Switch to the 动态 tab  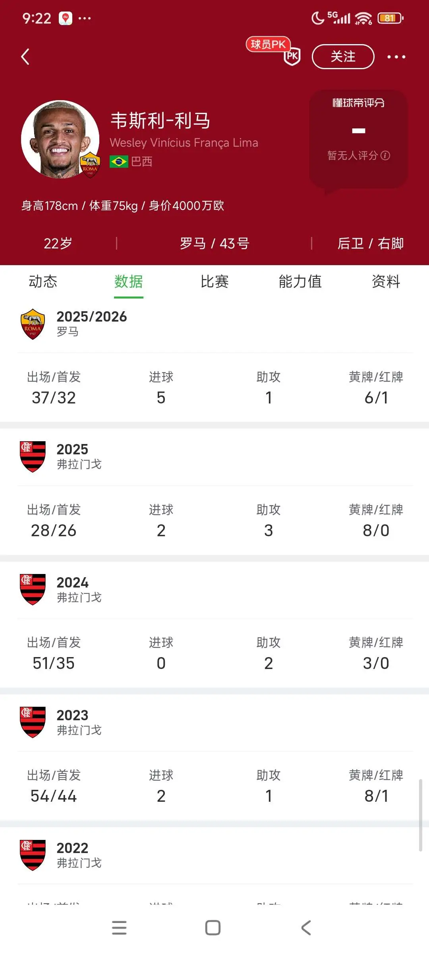click(43, 281)
